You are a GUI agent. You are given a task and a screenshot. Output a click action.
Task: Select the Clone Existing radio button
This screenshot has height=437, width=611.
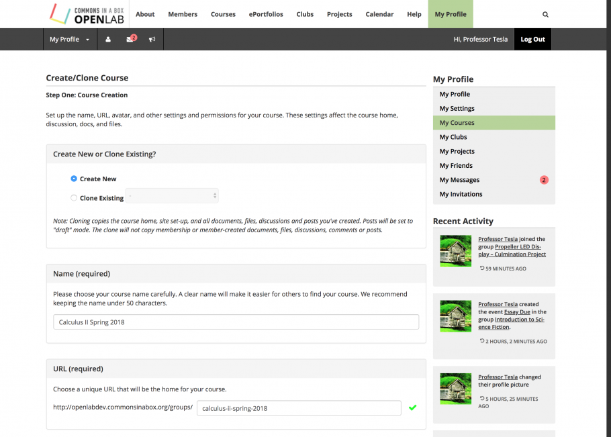(74, 198)
